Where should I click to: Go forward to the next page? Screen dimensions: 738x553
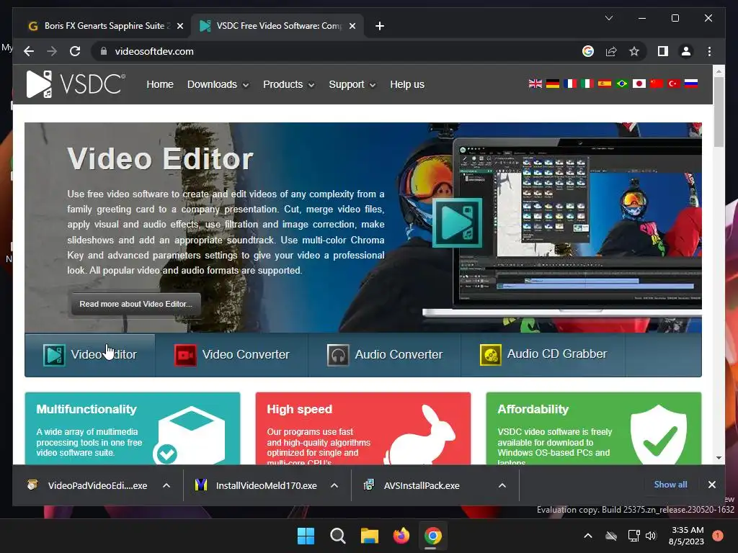(x=52, y=51)
